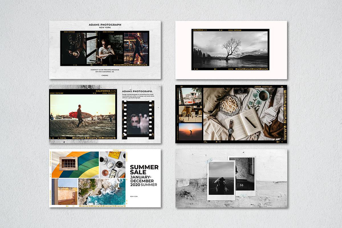Viewport: 342px width, 228px height.
Task: Click the 'SUMMER SALE' headline
Action: point(144,170)
